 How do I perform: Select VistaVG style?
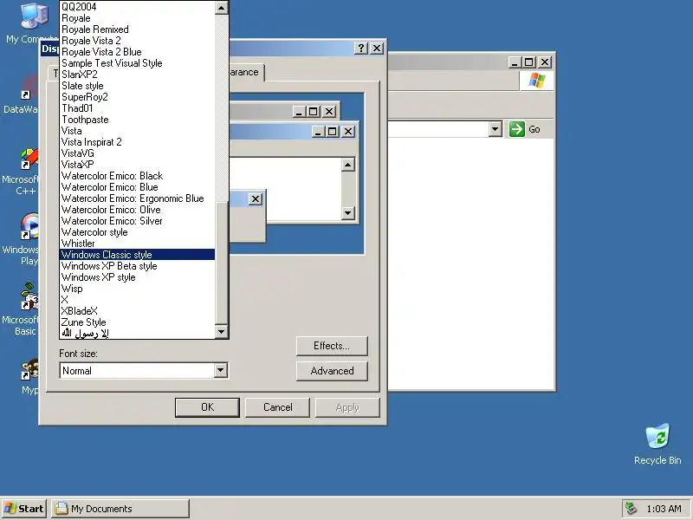point(137,153)
